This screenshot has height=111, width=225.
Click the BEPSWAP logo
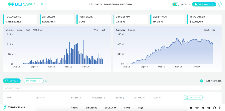(21, 4)
